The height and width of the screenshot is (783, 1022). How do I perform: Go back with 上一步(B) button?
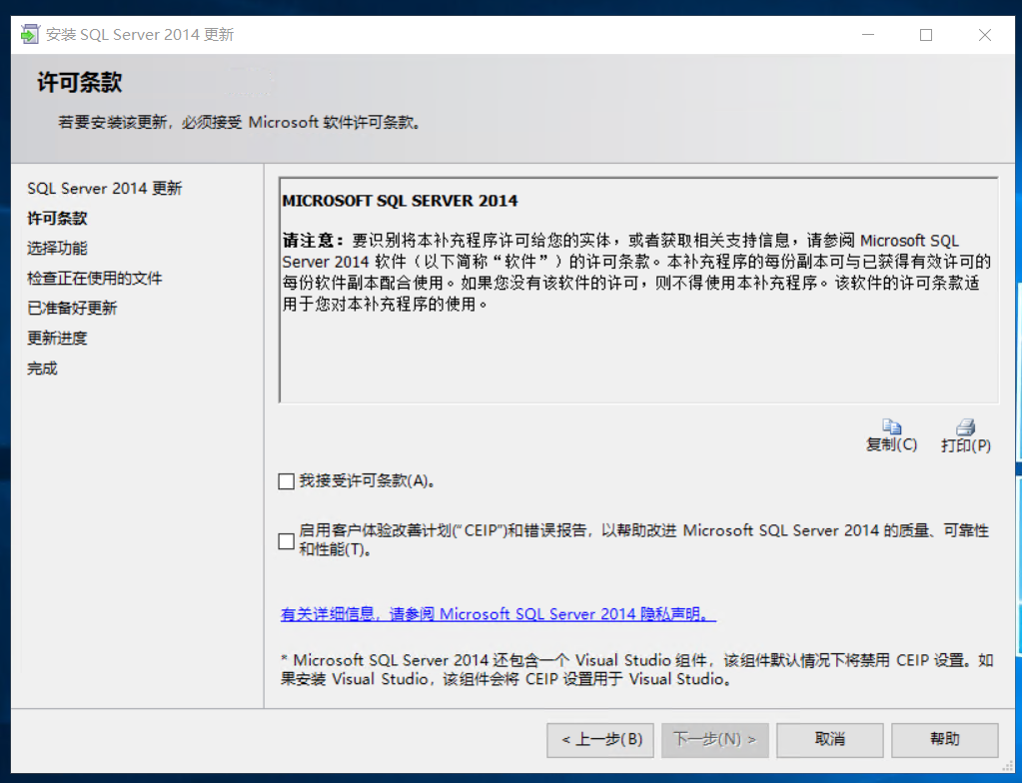point(600,739)
